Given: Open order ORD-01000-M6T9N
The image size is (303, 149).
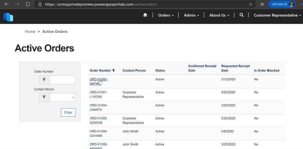Looking at the screenshot, I should click(x=99, y=81).
